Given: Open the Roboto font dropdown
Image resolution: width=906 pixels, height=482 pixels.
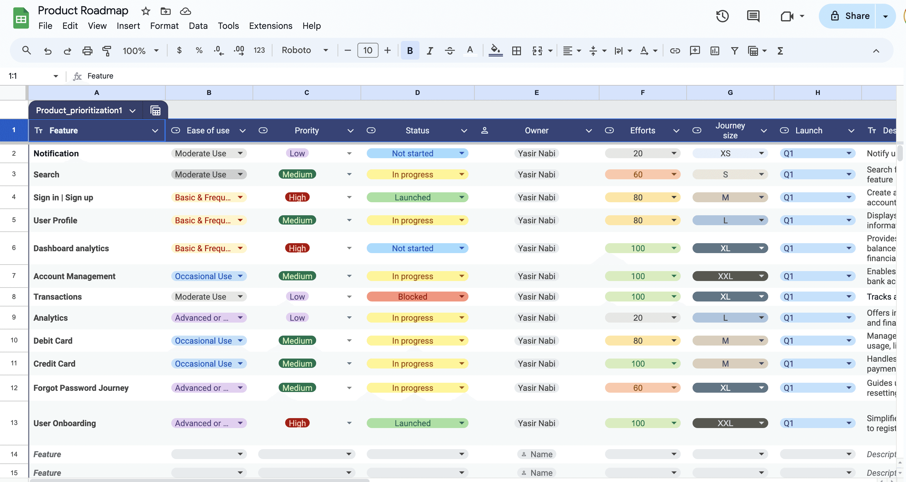Looking at the screenshot, I should click(x=305, y=50).
